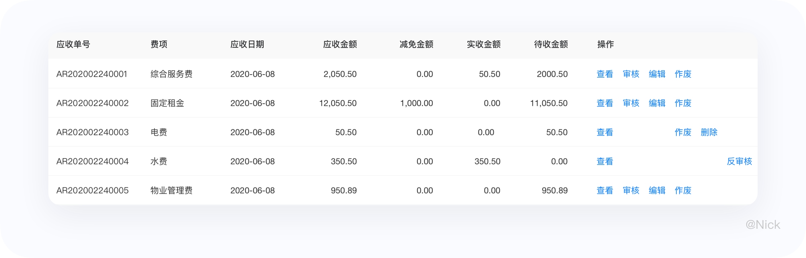The width and height of the screenshot is (806, 258).
Task: Click 查看 for 电费 row
Action: (605, 132)
